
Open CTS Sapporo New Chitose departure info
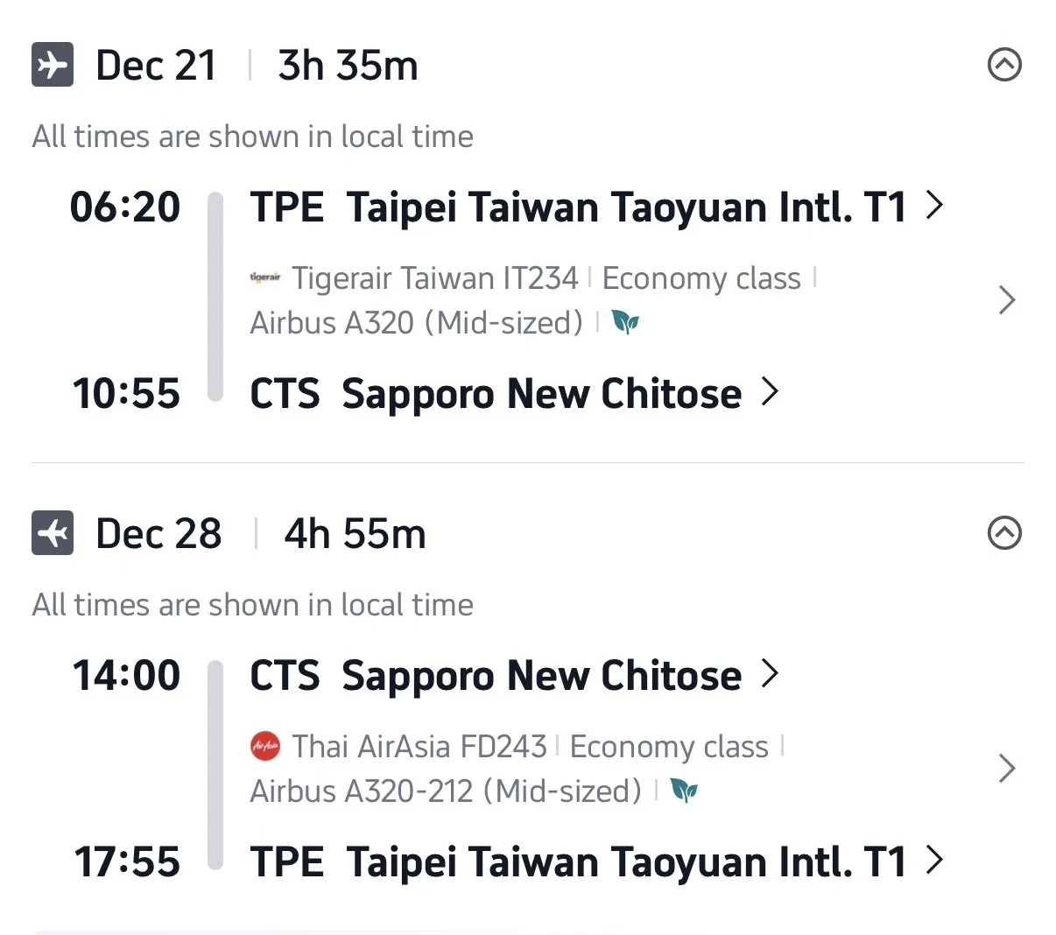pyautogui.click(x=514, y=675)
